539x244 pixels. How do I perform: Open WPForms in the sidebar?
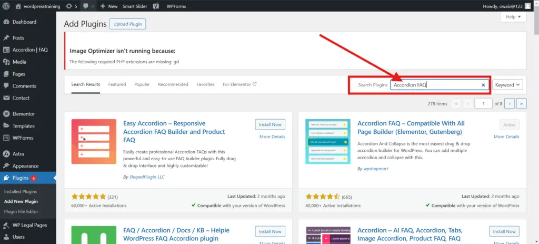pos(23,138)
